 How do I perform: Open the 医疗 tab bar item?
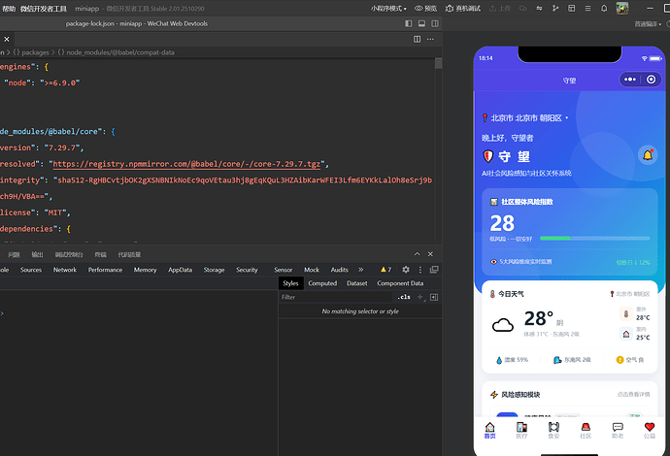pyautogui.click(x=521, y=430)
